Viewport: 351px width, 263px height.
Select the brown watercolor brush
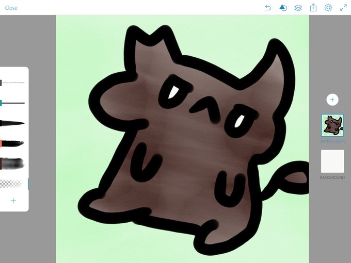[12, 163]
